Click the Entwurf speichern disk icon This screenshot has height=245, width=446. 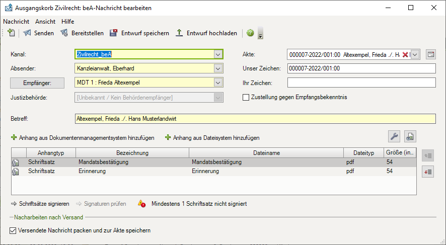113,33
